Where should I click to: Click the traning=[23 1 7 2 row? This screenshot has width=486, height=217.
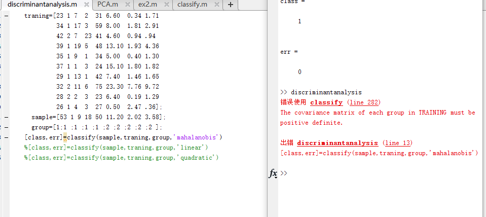tap(91, 16)
